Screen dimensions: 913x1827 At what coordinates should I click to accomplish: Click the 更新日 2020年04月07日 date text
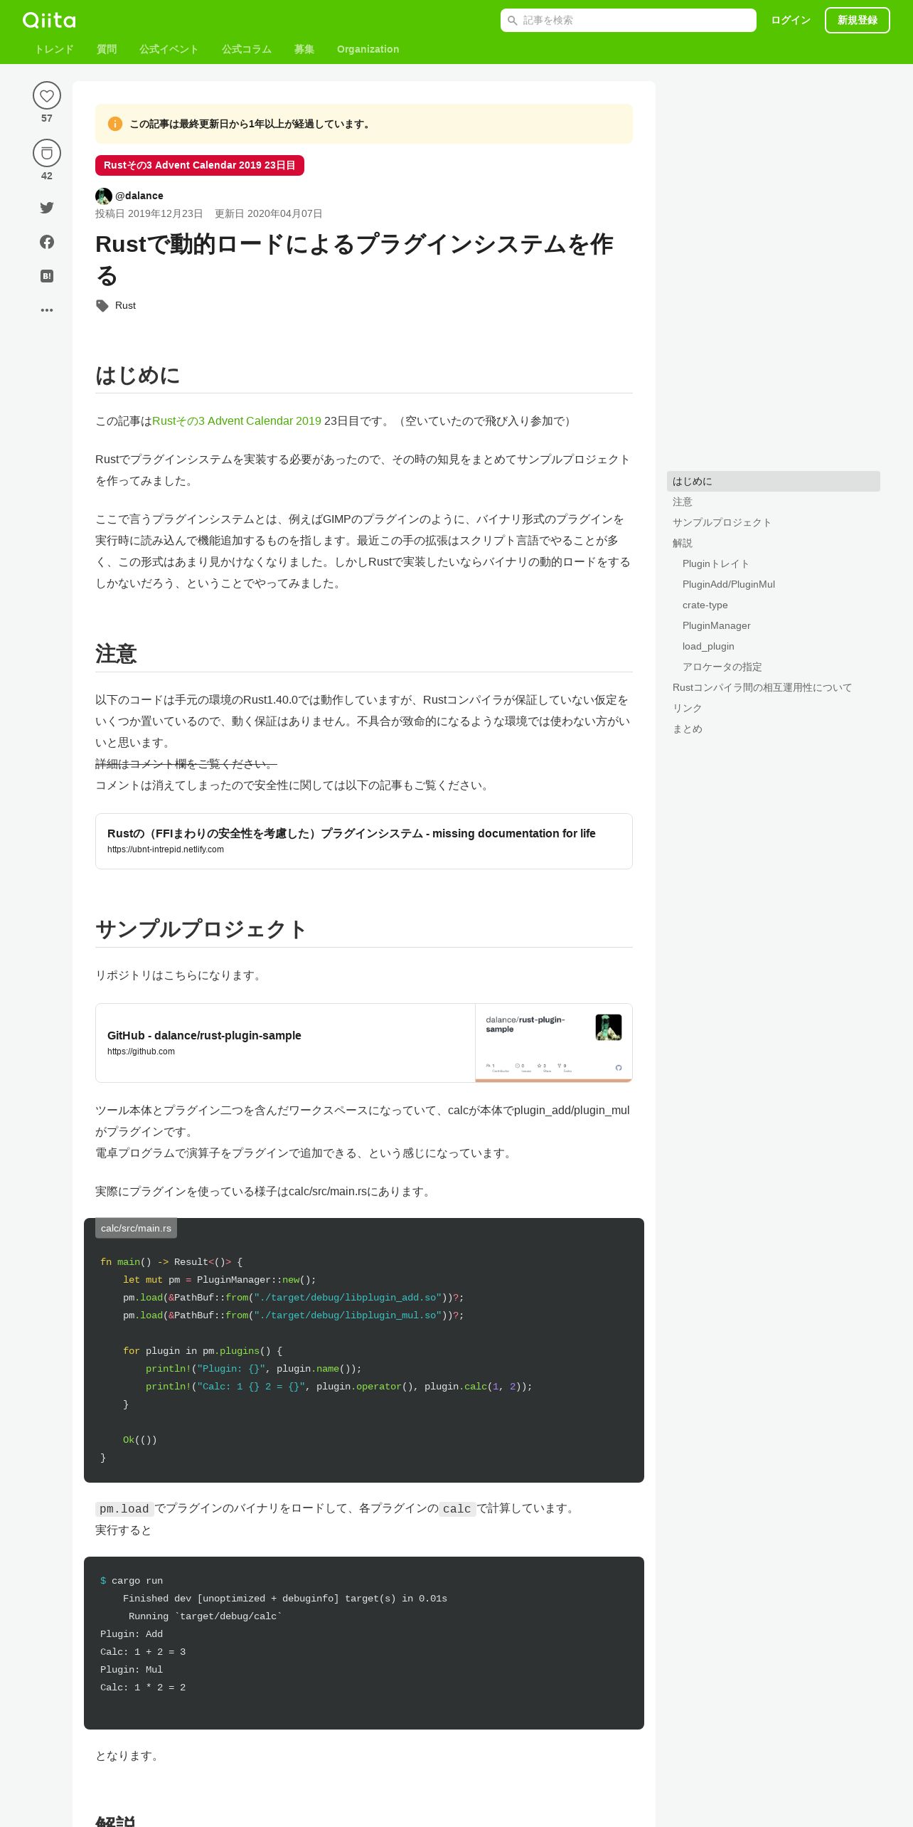point(269,214)
